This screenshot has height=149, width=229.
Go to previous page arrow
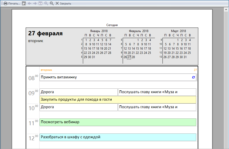29,3
